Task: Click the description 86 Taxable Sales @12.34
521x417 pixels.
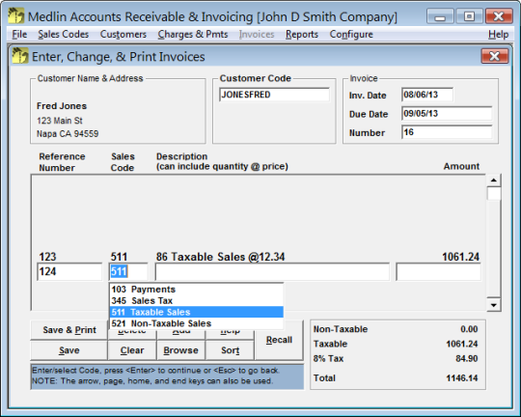Action: point(220,257)
